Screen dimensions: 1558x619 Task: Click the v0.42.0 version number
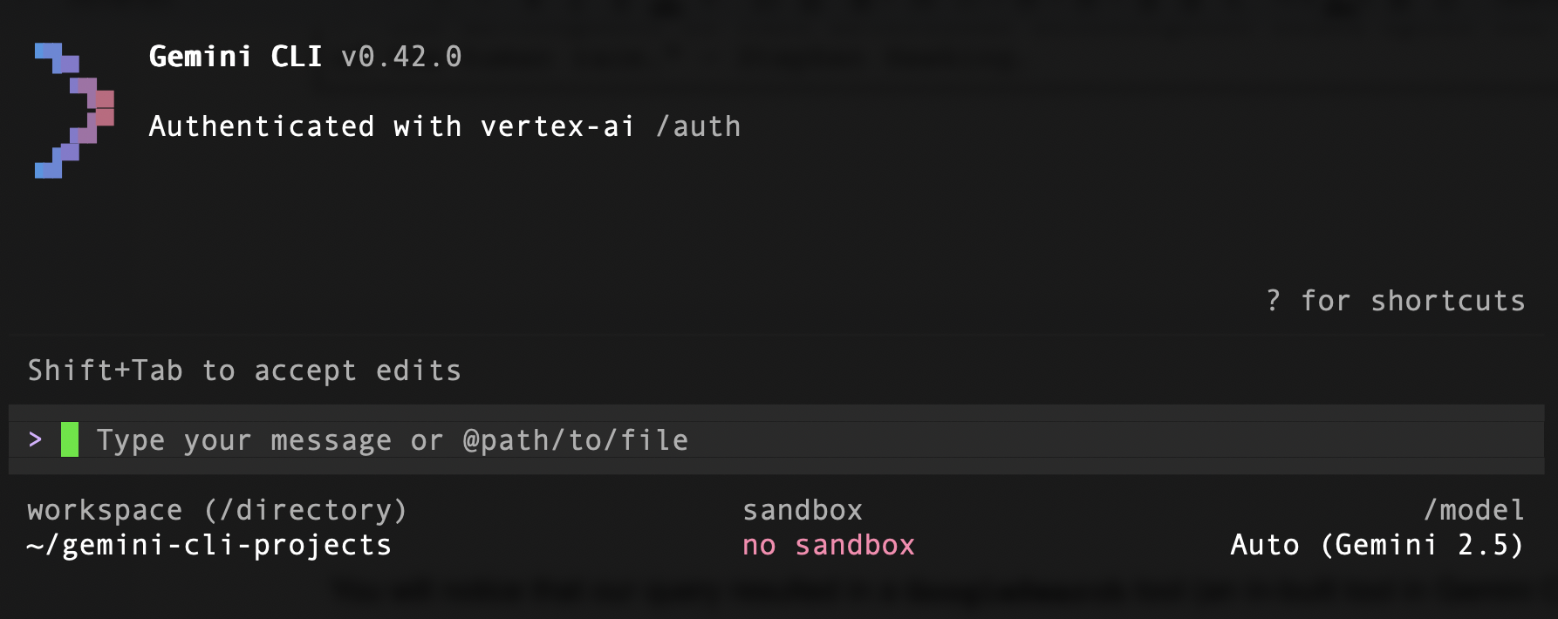tap(401, 57)
